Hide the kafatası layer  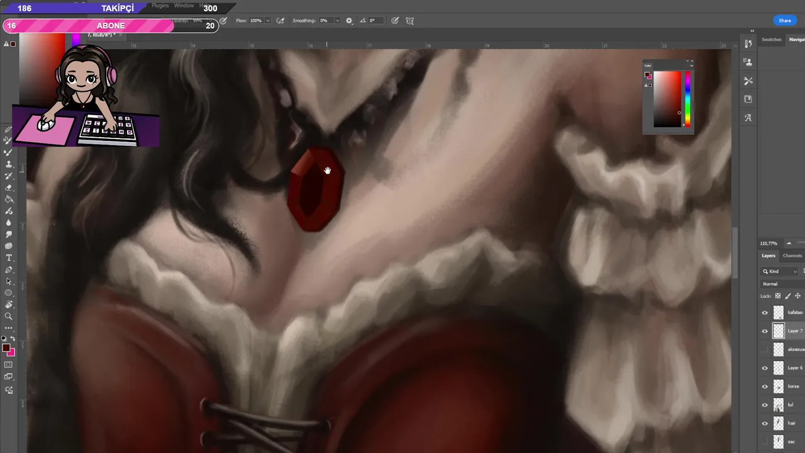765,313
